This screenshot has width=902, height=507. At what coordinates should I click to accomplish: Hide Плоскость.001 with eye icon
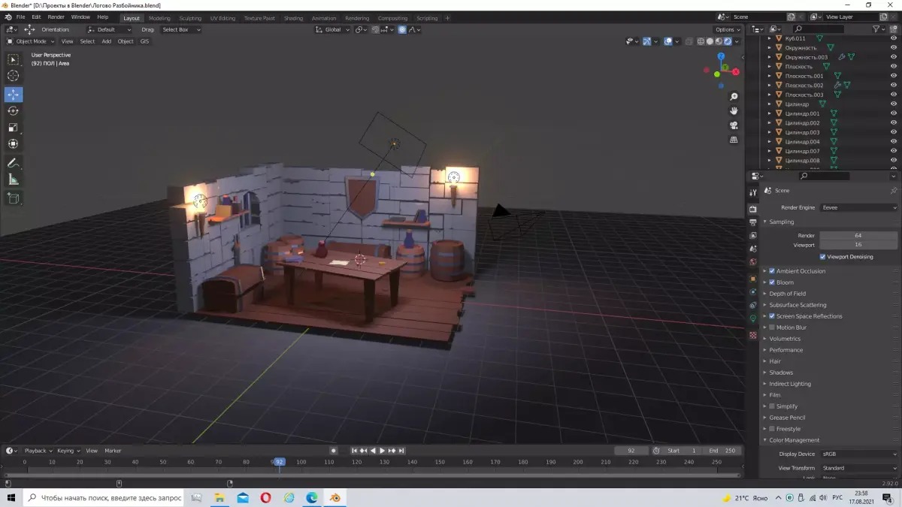(x=894, y=76)
